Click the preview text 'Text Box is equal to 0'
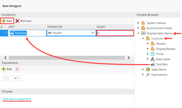 (17, 99)
